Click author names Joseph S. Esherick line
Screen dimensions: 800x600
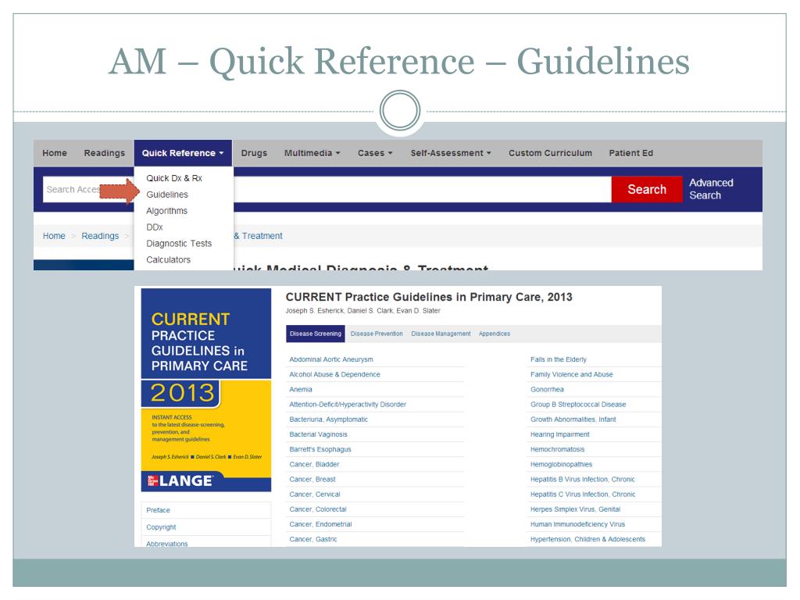pos(362,311)
